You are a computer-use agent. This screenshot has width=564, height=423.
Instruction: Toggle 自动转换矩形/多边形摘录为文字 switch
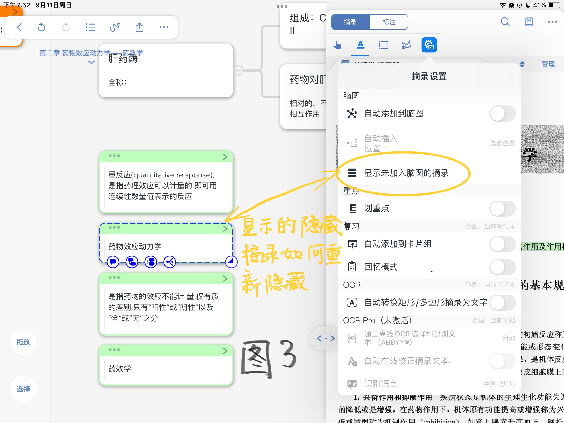tap(502, 303)
